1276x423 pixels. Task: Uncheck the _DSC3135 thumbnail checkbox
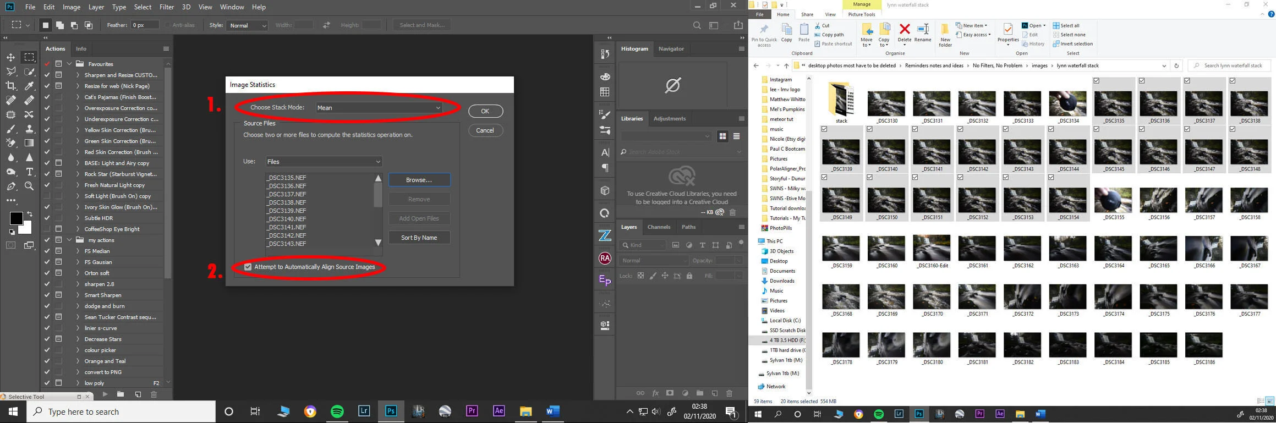pyautogui.click(x=1097, y=81)
